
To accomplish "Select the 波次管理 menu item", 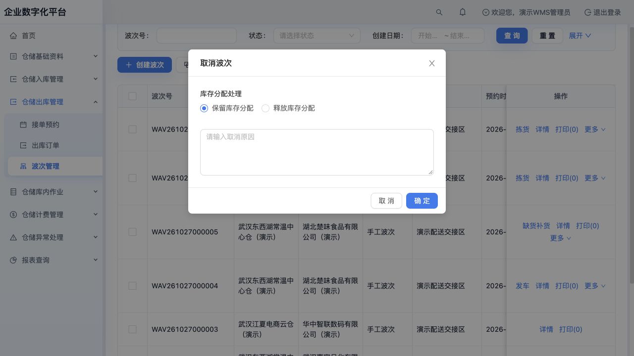I will coord(55,166).
